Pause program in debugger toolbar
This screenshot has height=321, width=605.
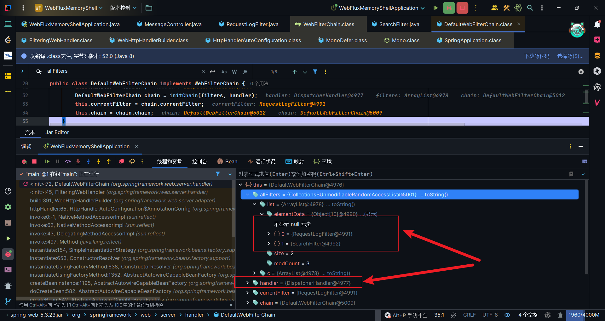click(58, 161)
